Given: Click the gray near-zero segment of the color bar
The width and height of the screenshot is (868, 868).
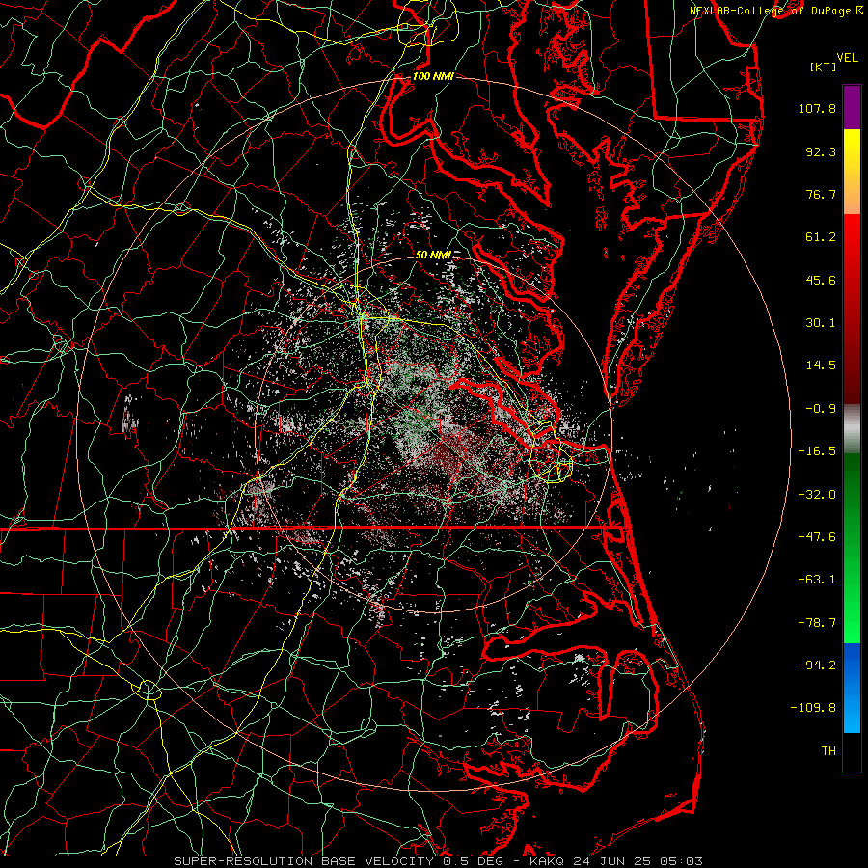Looking at the screenshot, I should [x=852, y=427].
